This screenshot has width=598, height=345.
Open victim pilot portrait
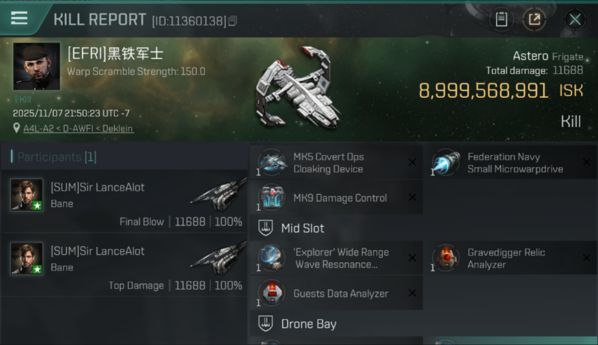pyautogui.click(x=37, y=66)
